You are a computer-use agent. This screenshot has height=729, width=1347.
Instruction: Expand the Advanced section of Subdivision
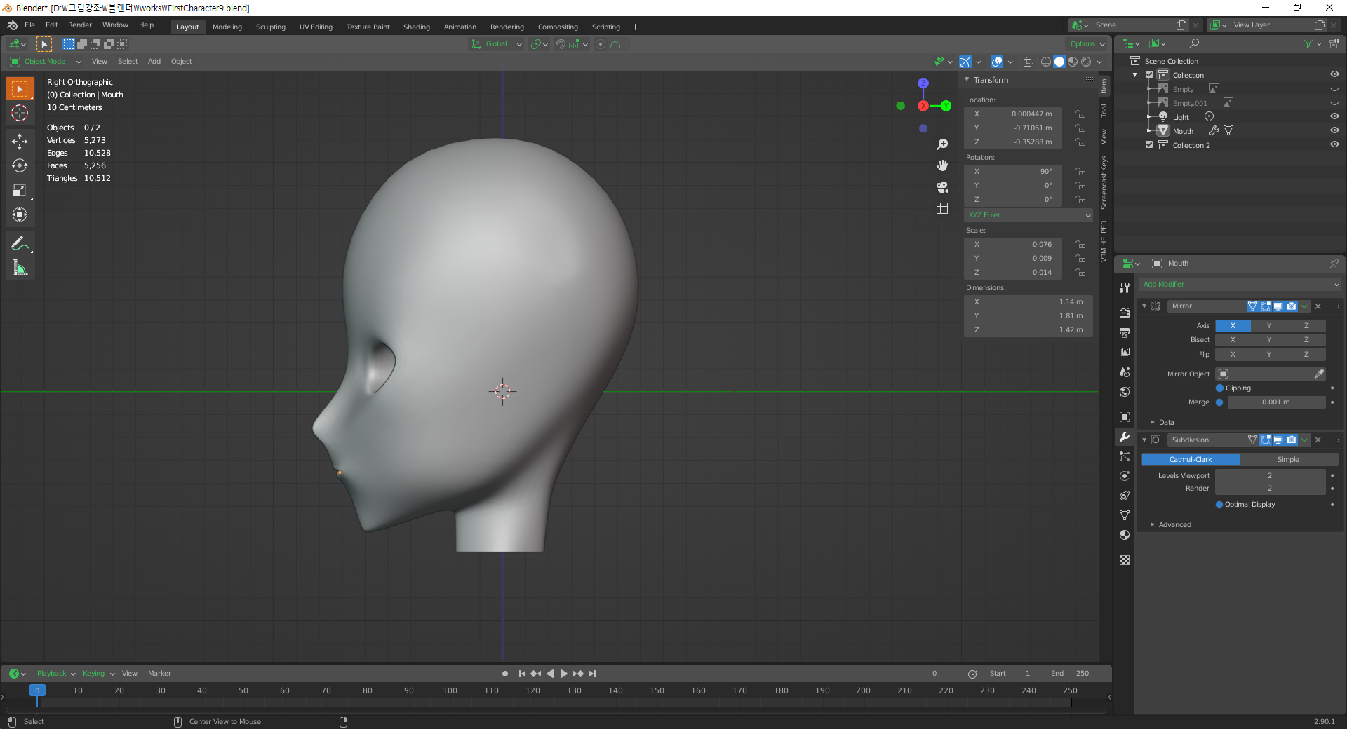coord(1174,524)
